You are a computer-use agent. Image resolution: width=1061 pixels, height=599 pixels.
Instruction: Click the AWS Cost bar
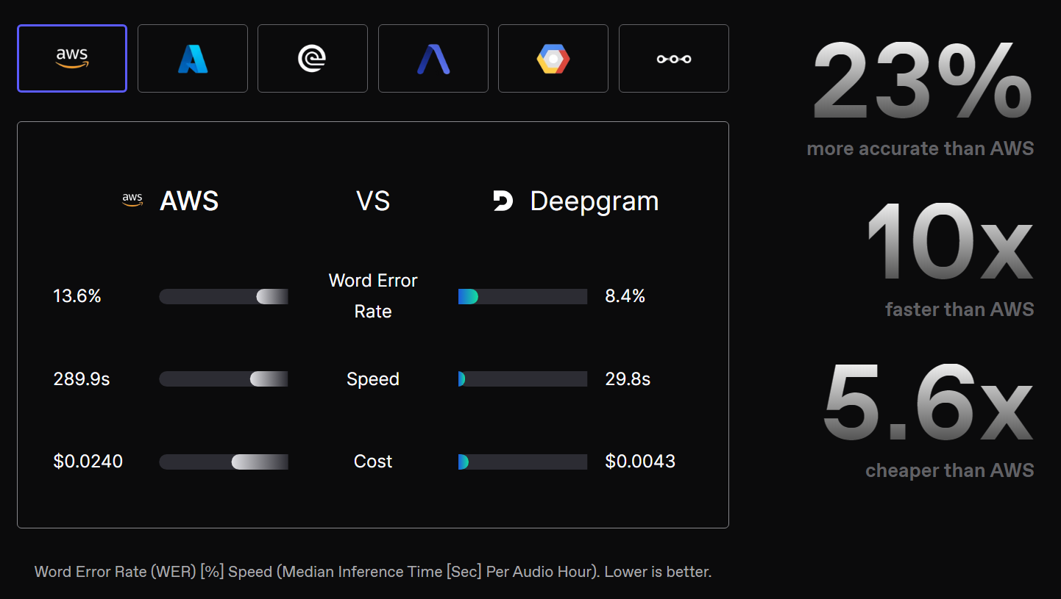(224, 462)
